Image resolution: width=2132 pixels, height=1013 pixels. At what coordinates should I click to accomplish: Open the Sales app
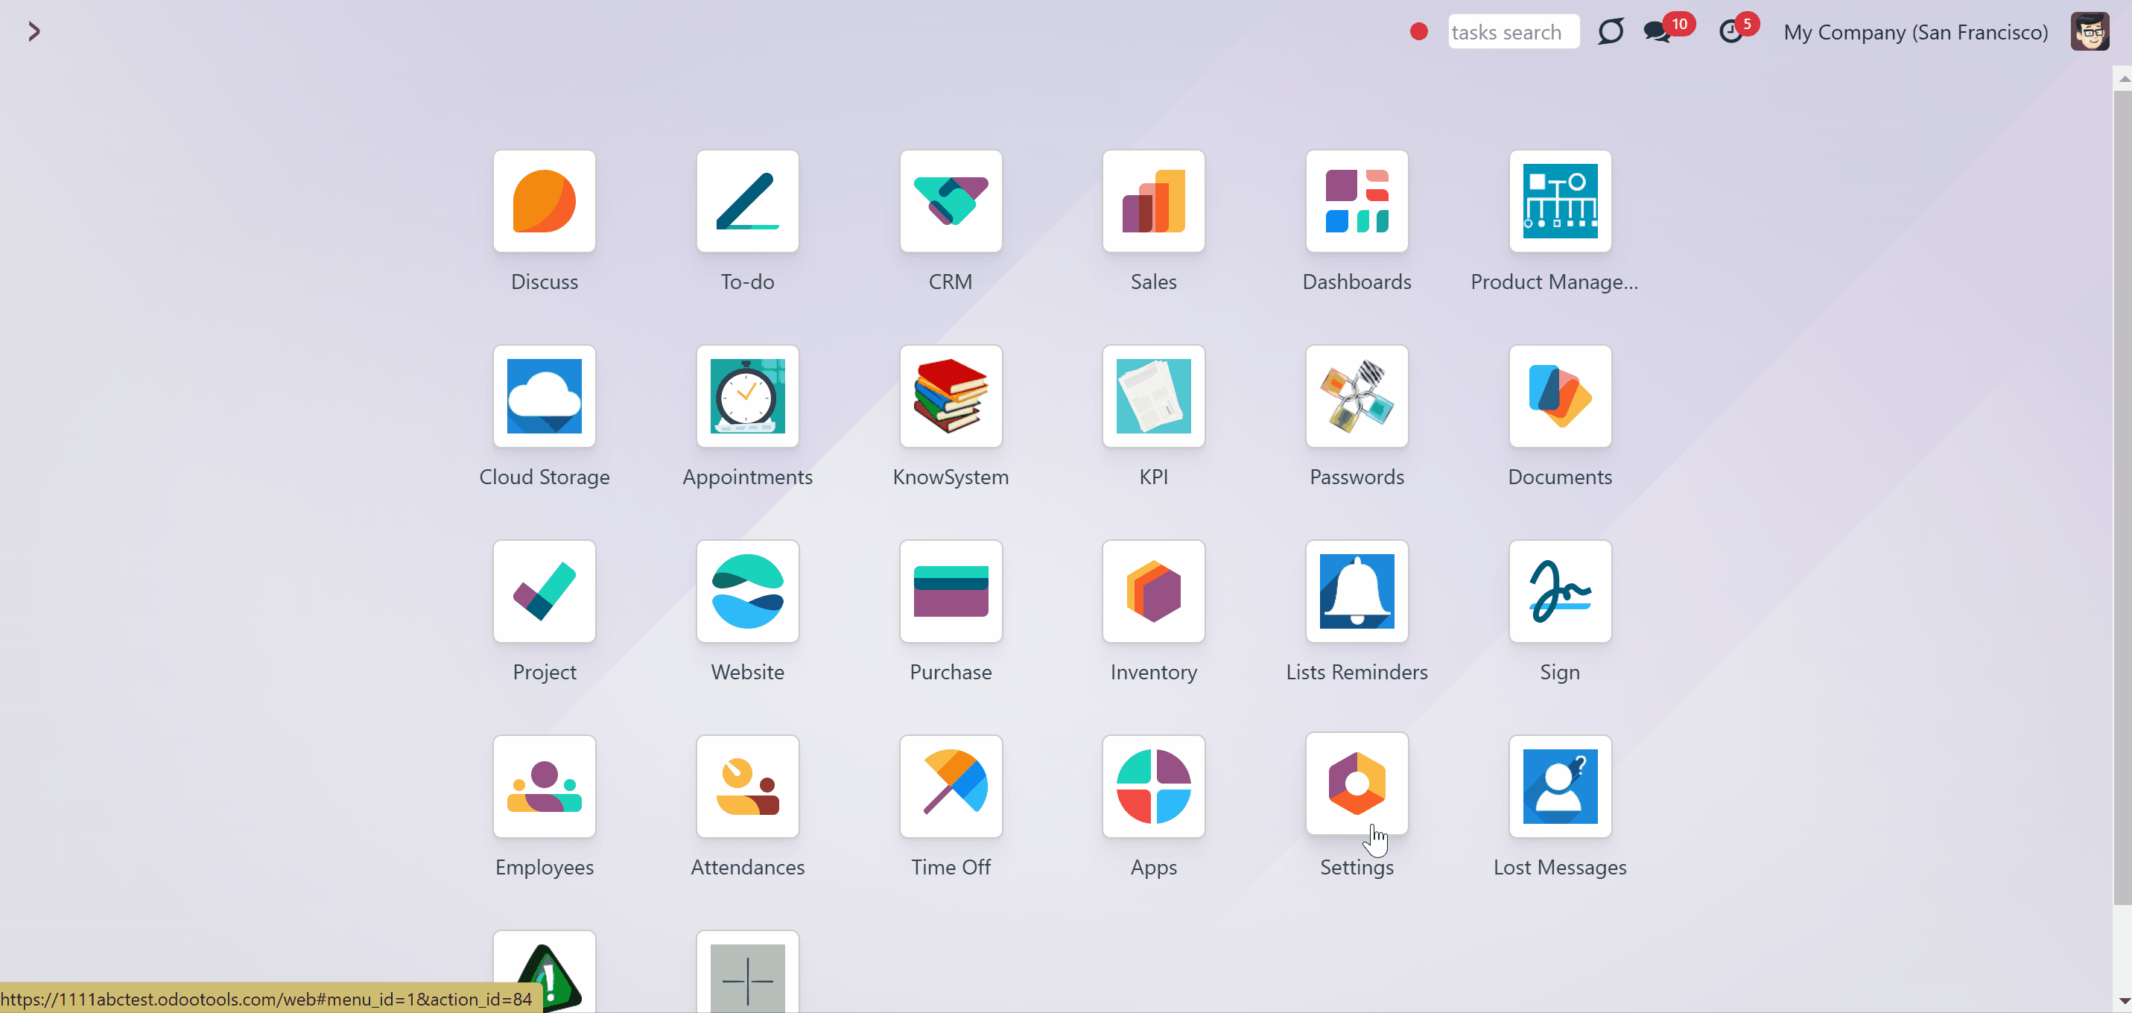pyautogui.click(x=1153, y=201)
